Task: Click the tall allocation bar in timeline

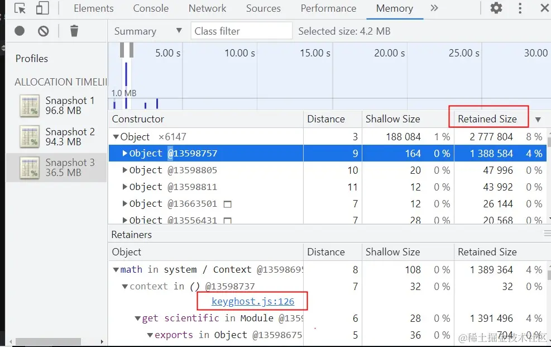Action: tap(126, 85)
